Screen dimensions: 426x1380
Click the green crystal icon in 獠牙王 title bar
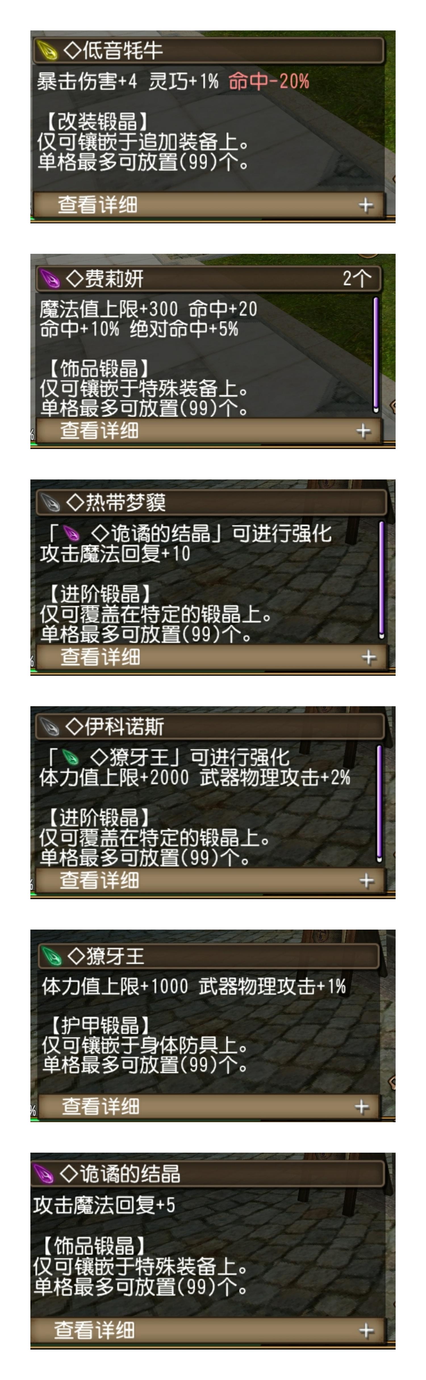pos(52,956)
